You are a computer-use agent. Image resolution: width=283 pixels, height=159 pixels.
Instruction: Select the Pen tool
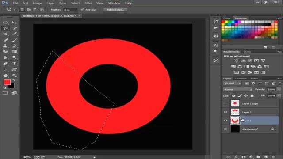[5, 64]
